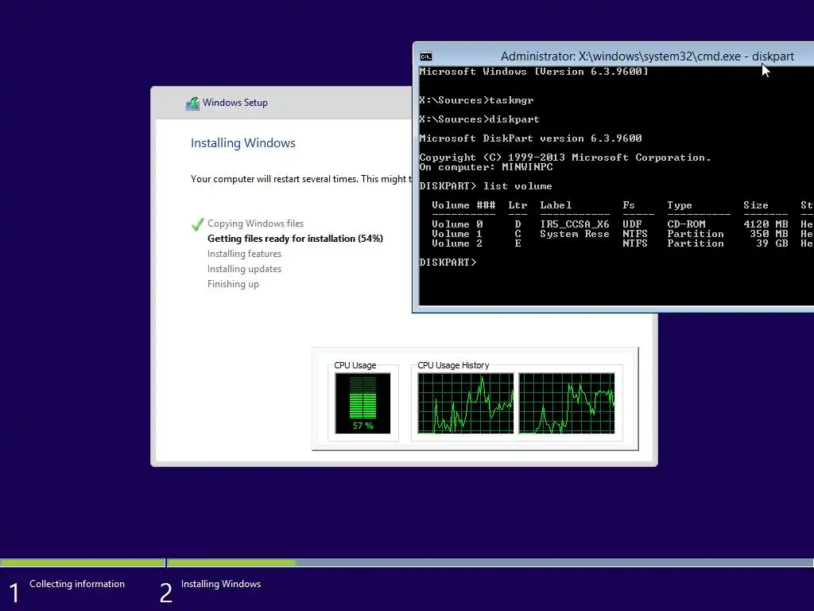Click the 'Volume 2' row in diskpart

pos(622,243)
